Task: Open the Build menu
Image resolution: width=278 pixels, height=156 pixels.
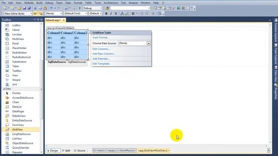Action: coord(39,3)
